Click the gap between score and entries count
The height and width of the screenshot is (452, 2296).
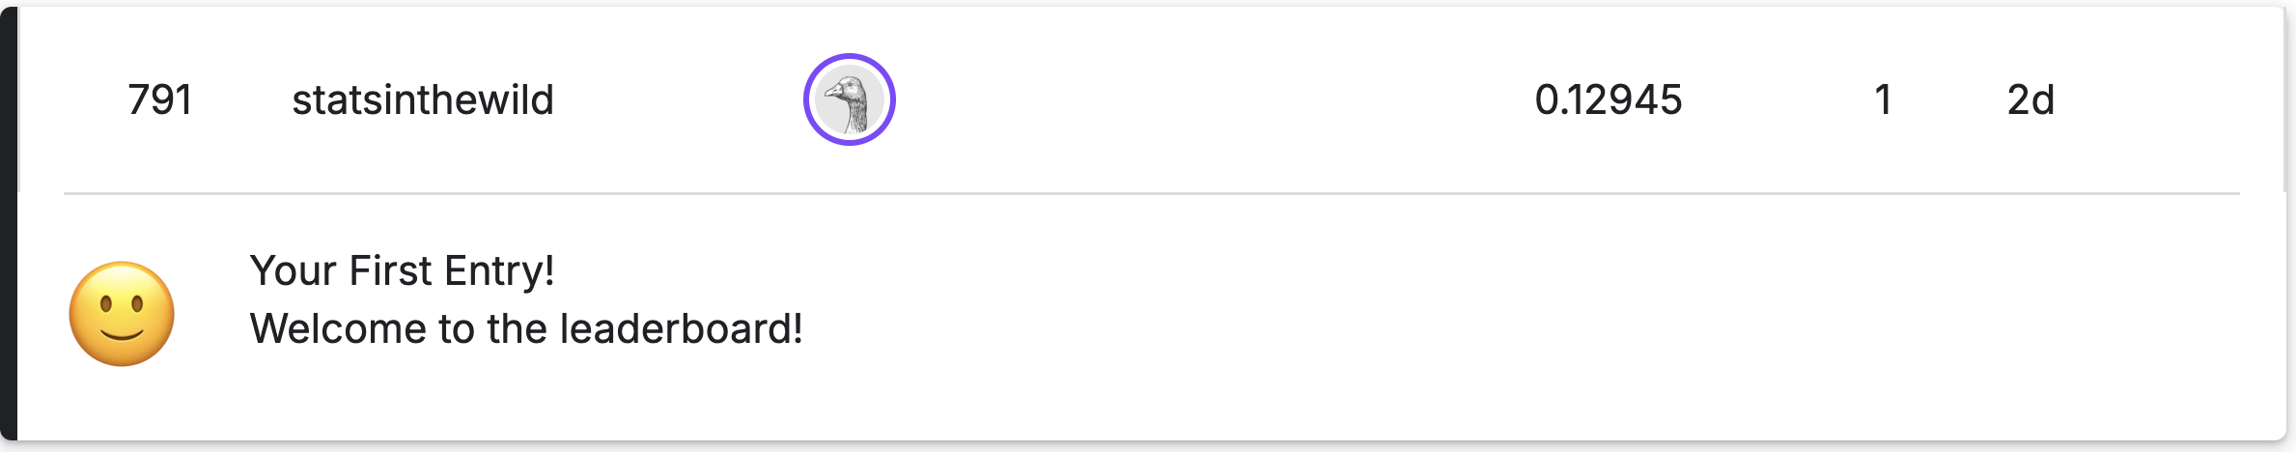click(1781, 100)
